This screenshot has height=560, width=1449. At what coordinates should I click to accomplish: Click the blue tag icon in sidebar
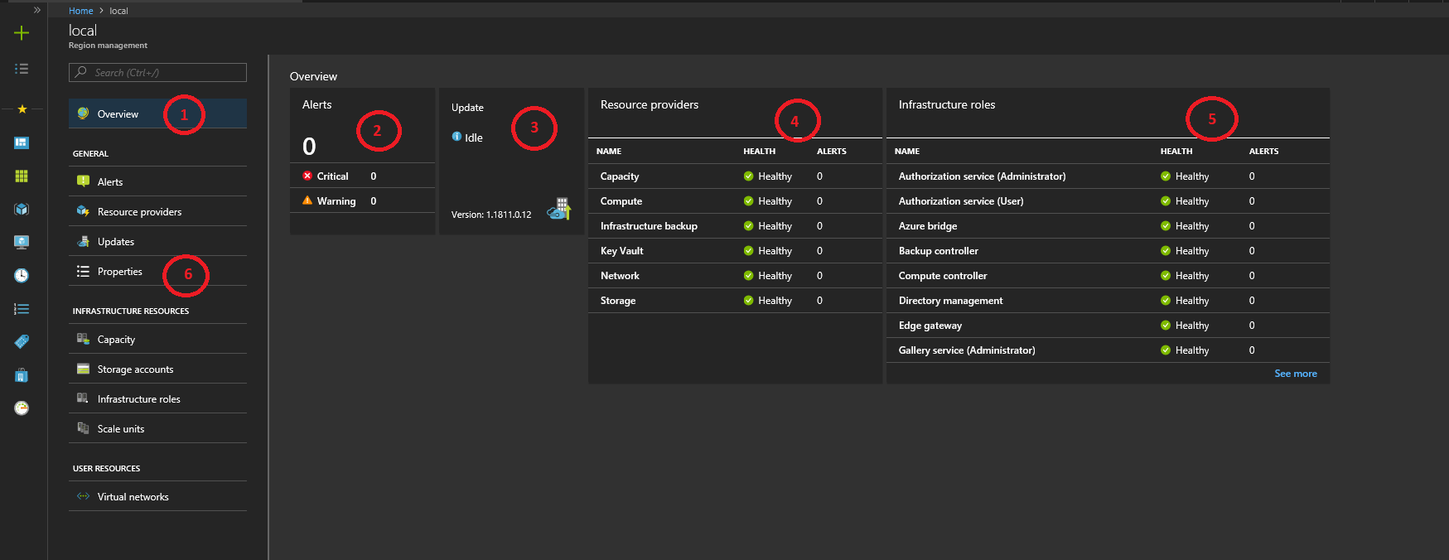click(x=22, y=342)
